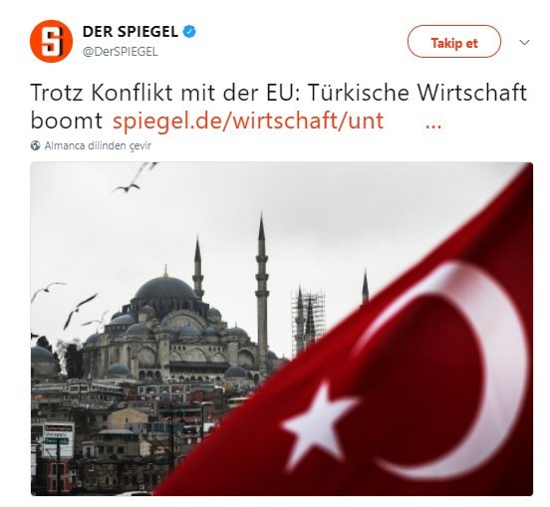This screenshot has width=550, height=507.
Task: Open the @DerSPIEGEL handle
Action: pyautogui.click(x=121, y=52)
